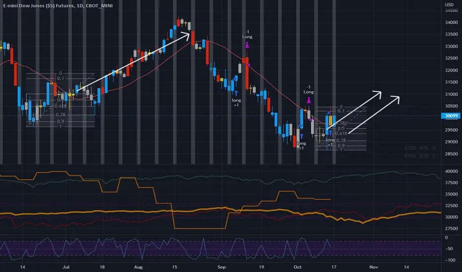The height and width of the screenshot is (272, 462).
Task: Click the 29500 price axis label
Action: [451, 130]
